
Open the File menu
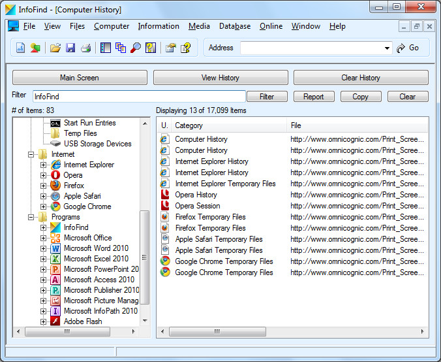[29, 26]
